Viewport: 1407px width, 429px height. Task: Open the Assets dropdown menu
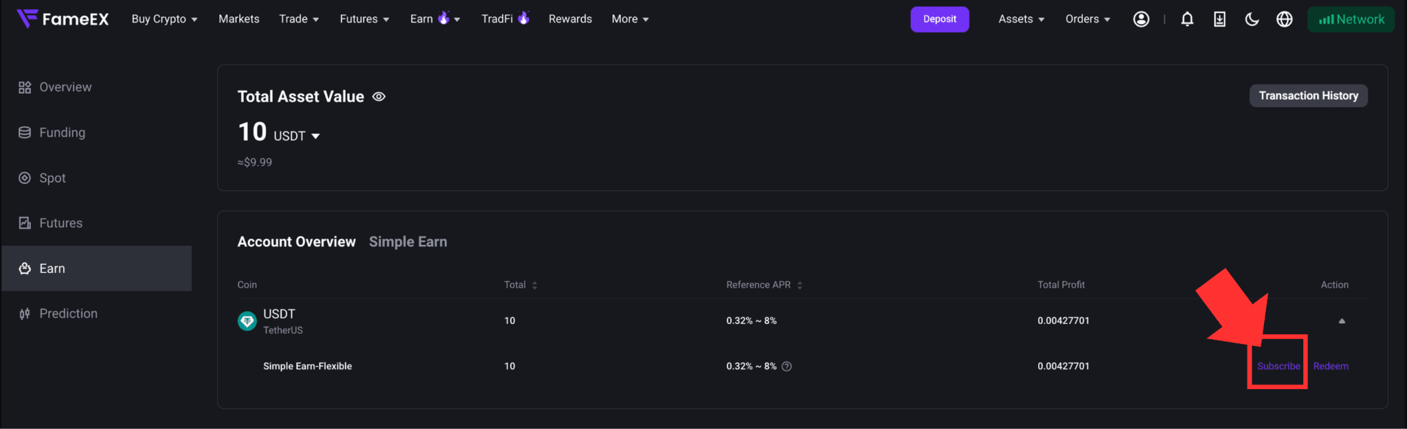tap(1022, 19)
